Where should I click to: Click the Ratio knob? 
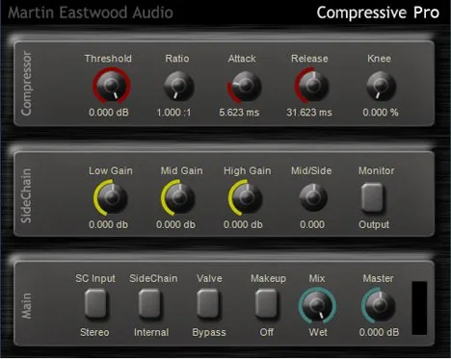click(x=179, y=86)
